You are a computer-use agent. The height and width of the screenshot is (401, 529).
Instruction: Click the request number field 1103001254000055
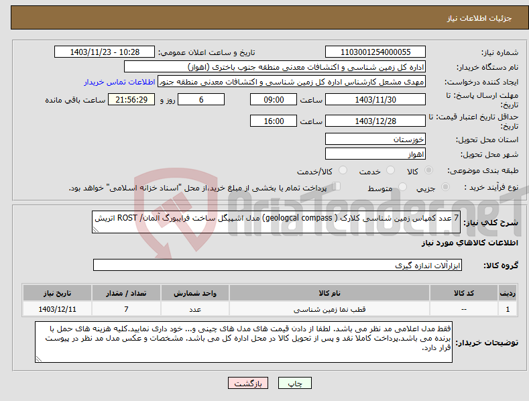[x=375, y=52]
